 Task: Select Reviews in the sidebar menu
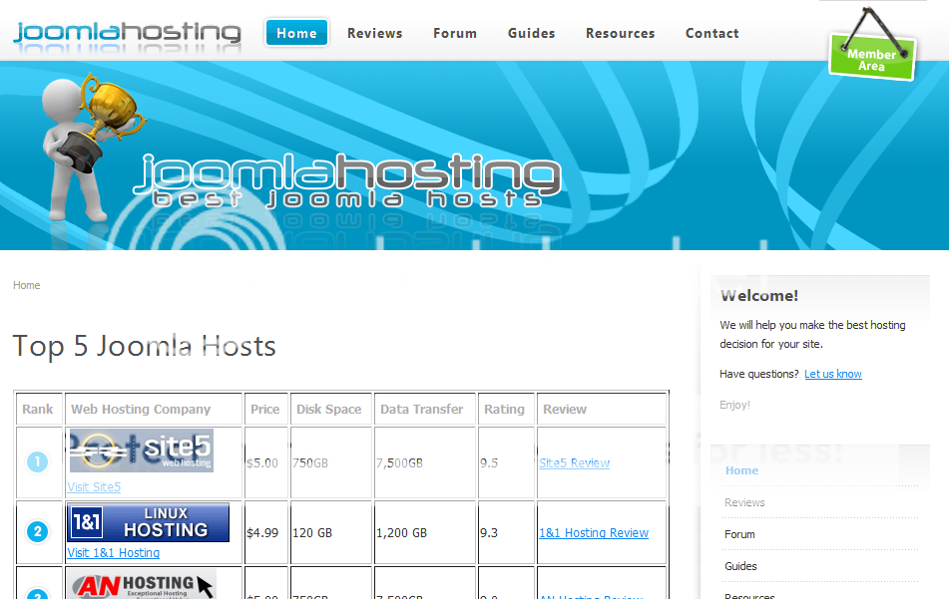click(x=744, y=502)
